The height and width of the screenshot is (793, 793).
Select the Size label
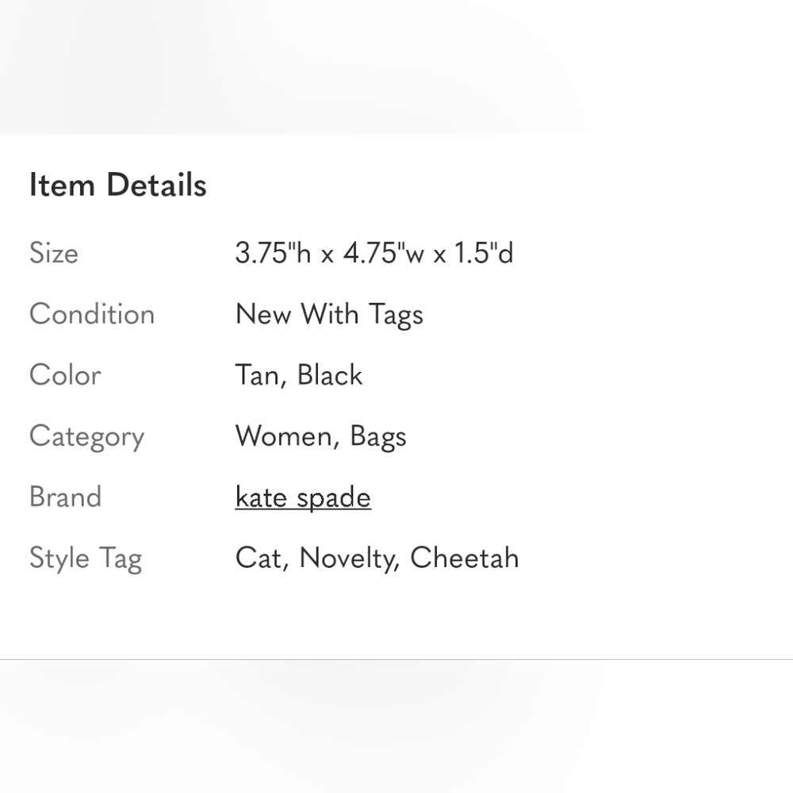tap(54, 253)
